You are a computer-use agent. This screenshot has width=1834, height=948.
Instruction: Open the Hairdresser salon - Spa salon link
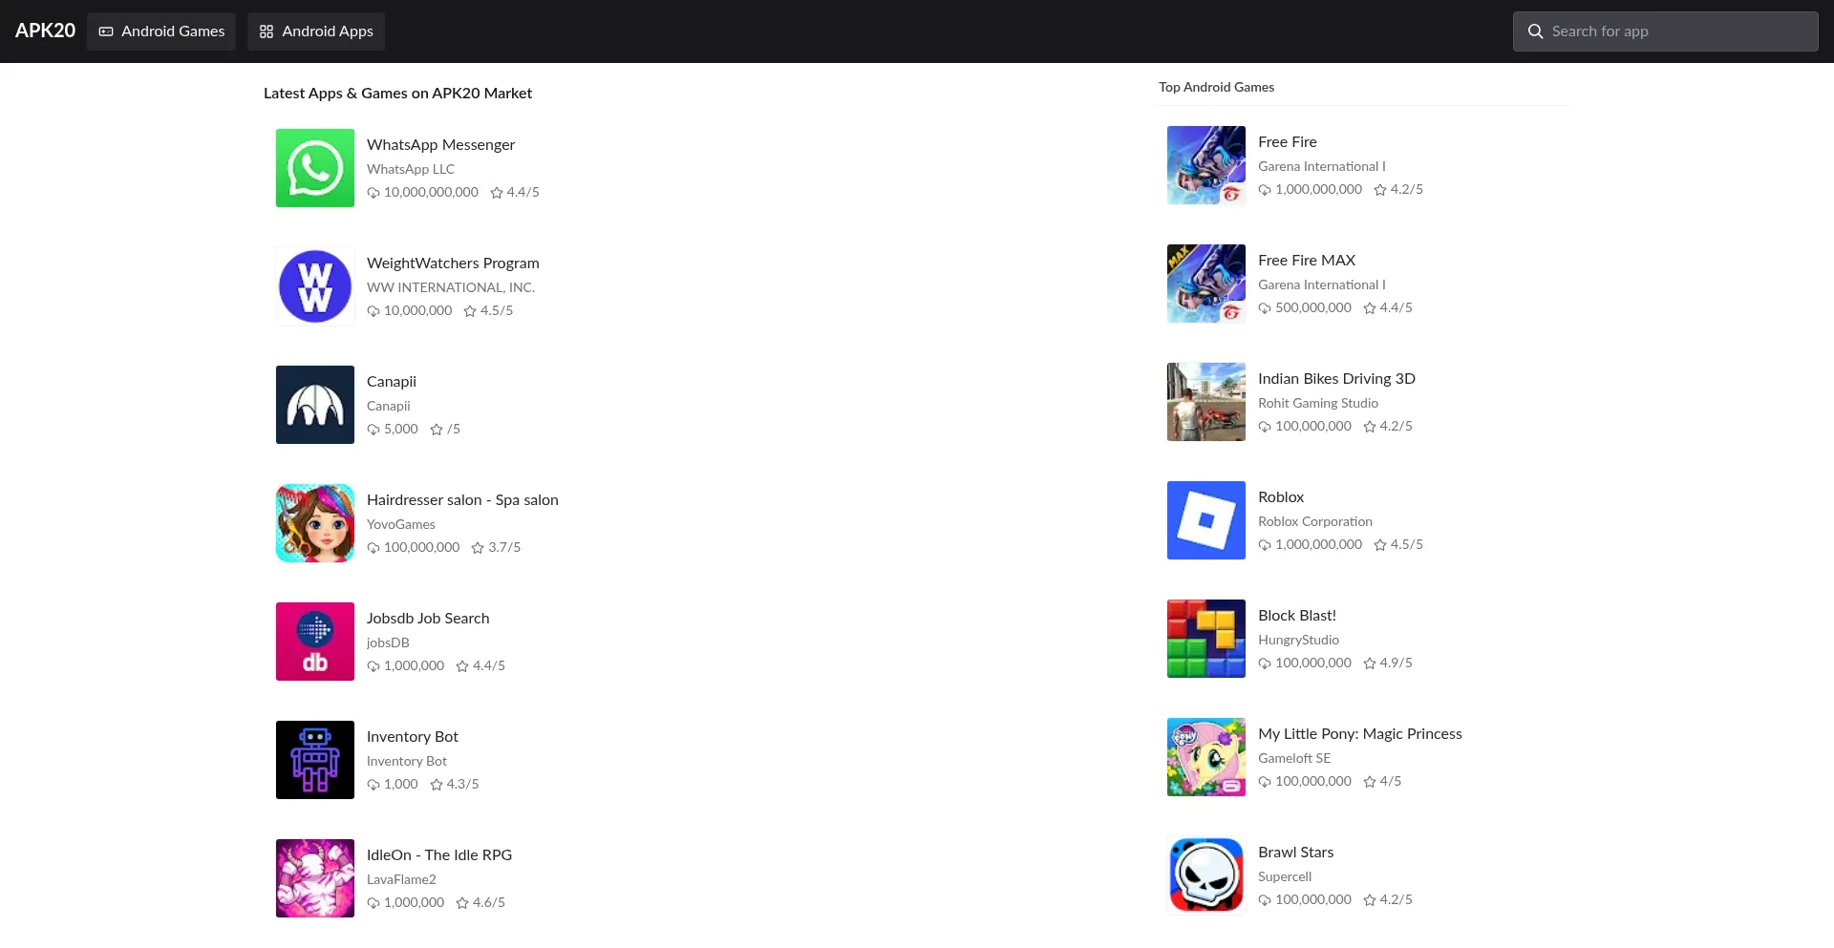click(x=462, y=499)
